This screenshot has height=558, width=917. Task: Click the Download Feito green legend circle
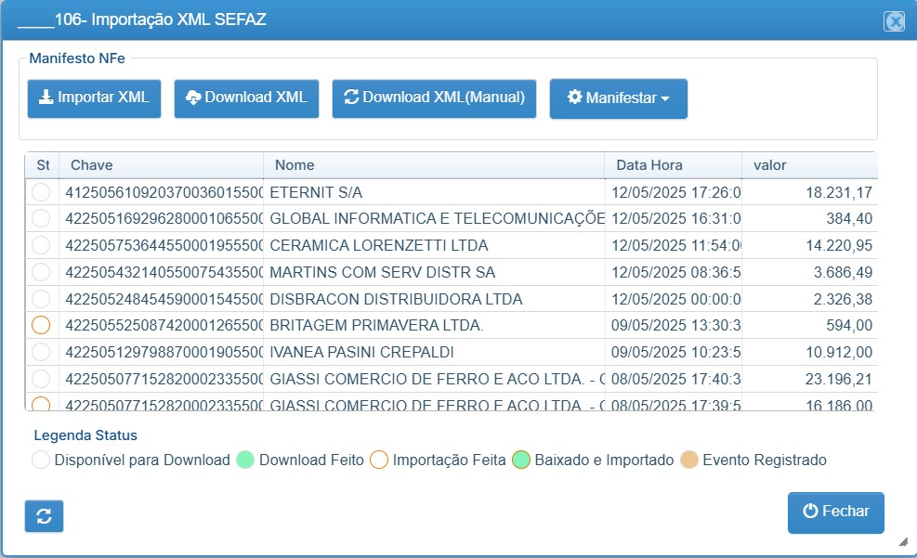(x=245, y=460)
